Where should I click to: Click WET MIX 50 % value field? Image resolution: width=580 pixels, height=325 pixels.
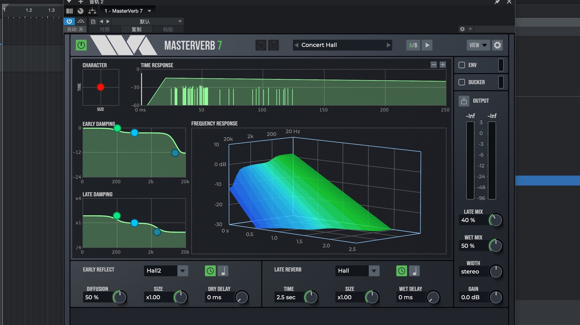[473, 246]
